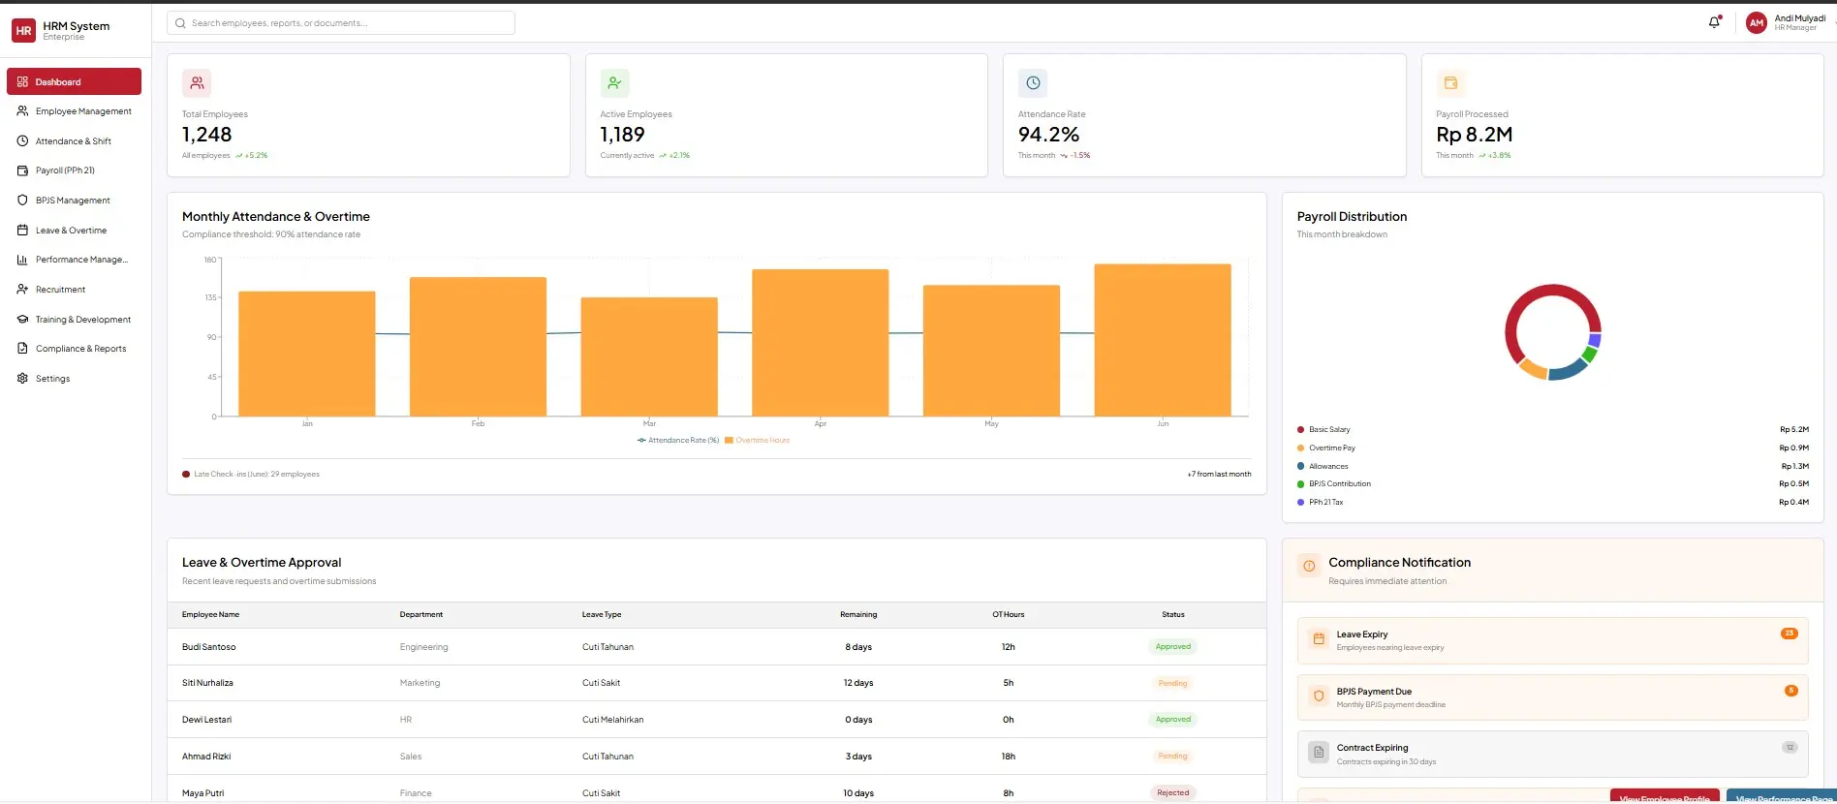Viewport: 1837px width, 804px height.
Task: Click the Total Employees people icon
Action: click(197, 83)
